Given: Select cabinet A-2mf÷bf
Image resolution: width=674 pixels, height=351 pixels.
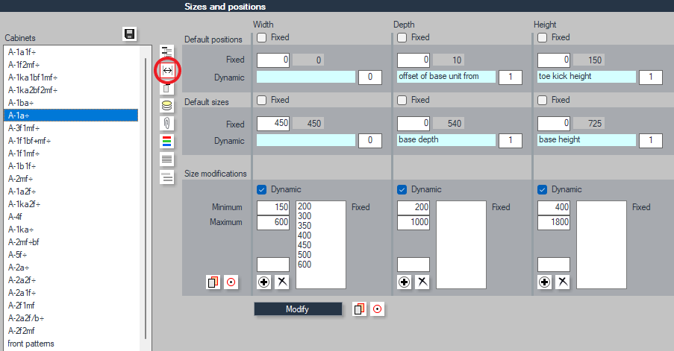Looking at the screenshot, I should (x=72, y=242).
